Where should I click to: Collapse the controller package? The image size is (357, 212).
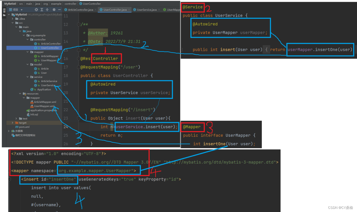[x=27, y=40]
